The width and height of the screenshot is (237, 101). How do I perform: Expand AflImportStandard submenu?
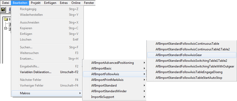[x=115, y=86]
